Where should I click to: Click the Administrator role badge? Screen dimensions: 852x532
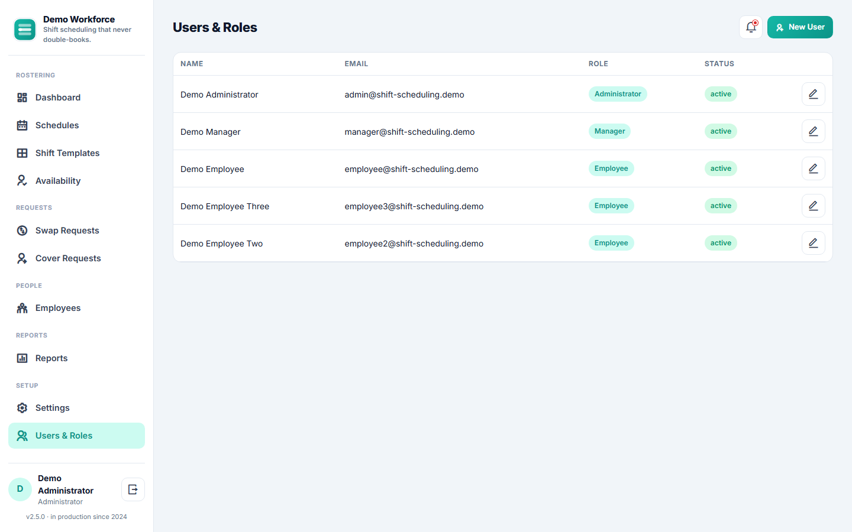(x=618, y=94)
